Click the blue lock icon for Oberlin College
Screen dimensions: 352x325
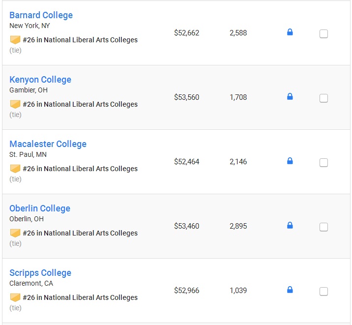[x=290, y=225]
